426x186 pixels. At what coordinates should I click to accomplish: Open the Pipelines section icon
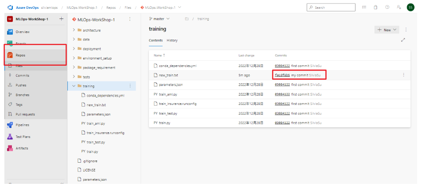[10, 125]
